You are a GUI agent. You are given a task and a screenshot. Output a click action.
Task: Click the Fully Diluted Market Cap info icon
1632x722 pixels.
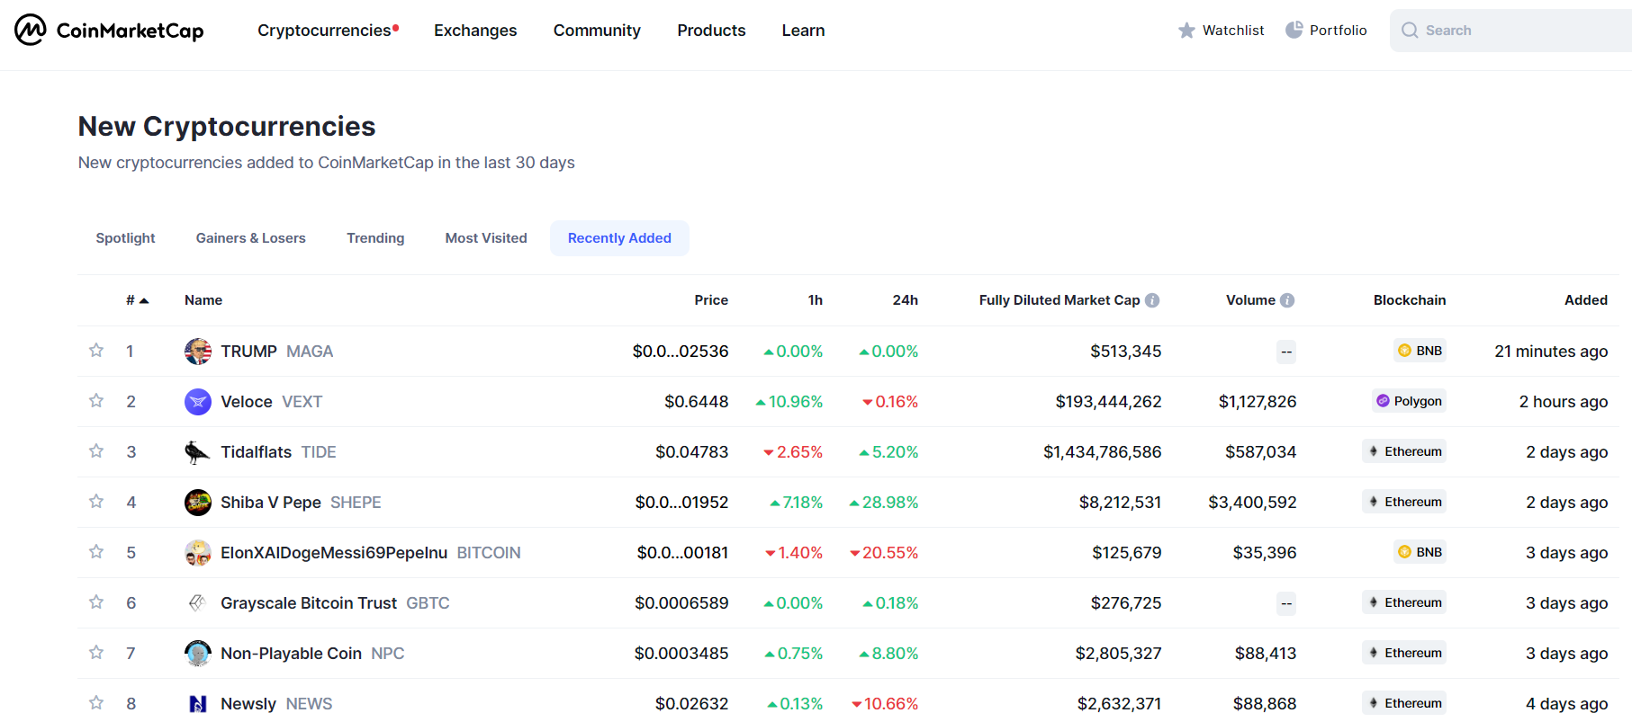1152,300
